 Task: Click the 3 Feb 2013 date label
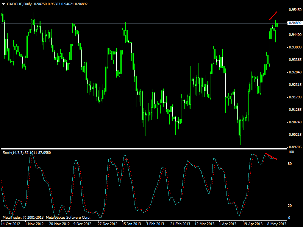155,224
